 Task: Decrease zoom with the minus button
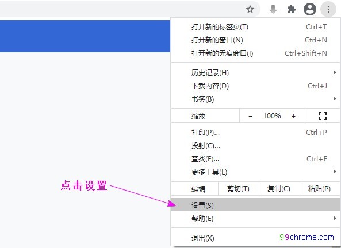coord(250,116)
